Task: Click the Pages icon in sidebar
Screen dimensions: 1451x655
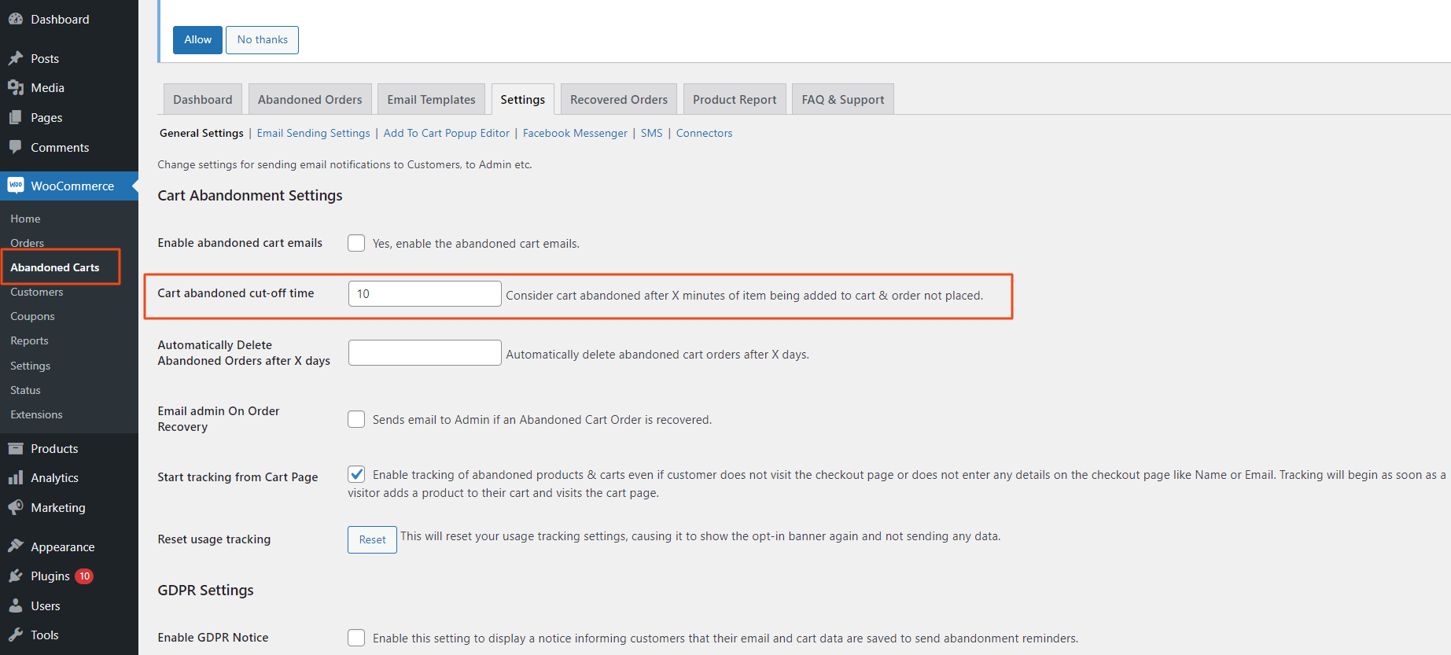Action: pyautogui.click(x=16, y=117)
